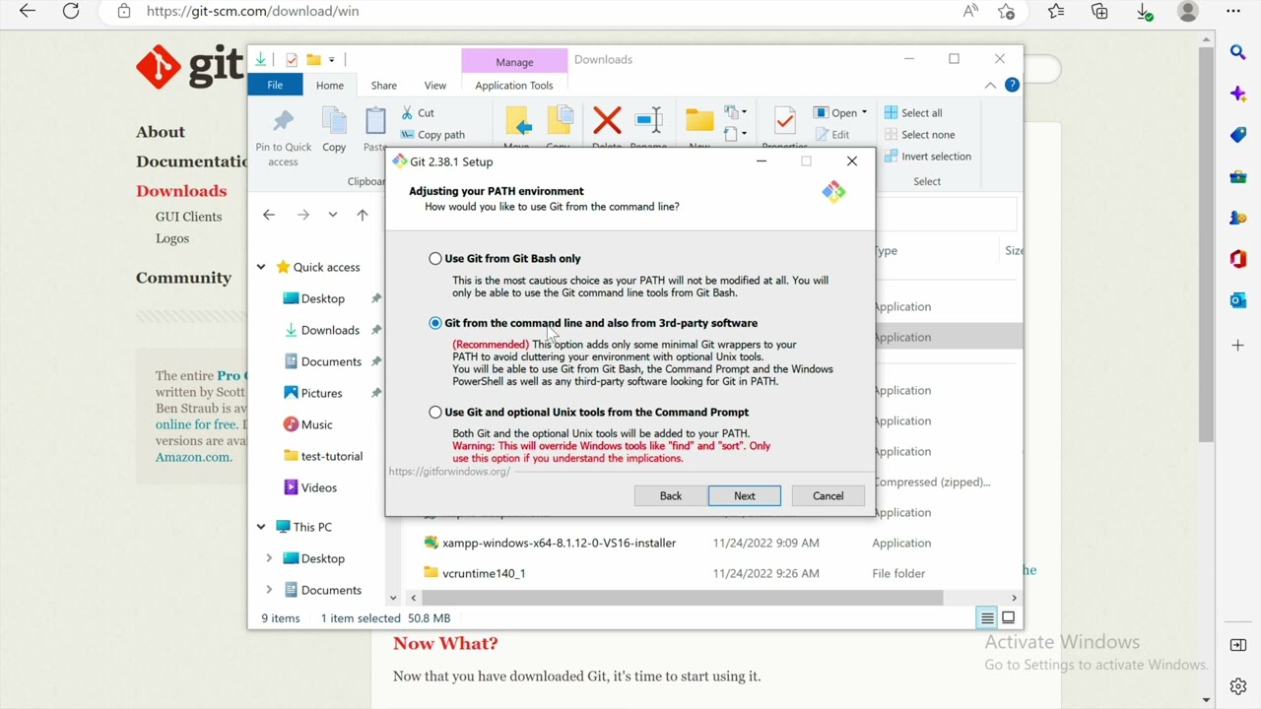The width and height of the screenshot is (1261, 709).
Task: Open Edge sidebar Outlook icon
Action: pos(1238,300)
